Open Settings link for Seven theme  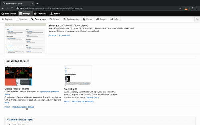pos(52,35)
